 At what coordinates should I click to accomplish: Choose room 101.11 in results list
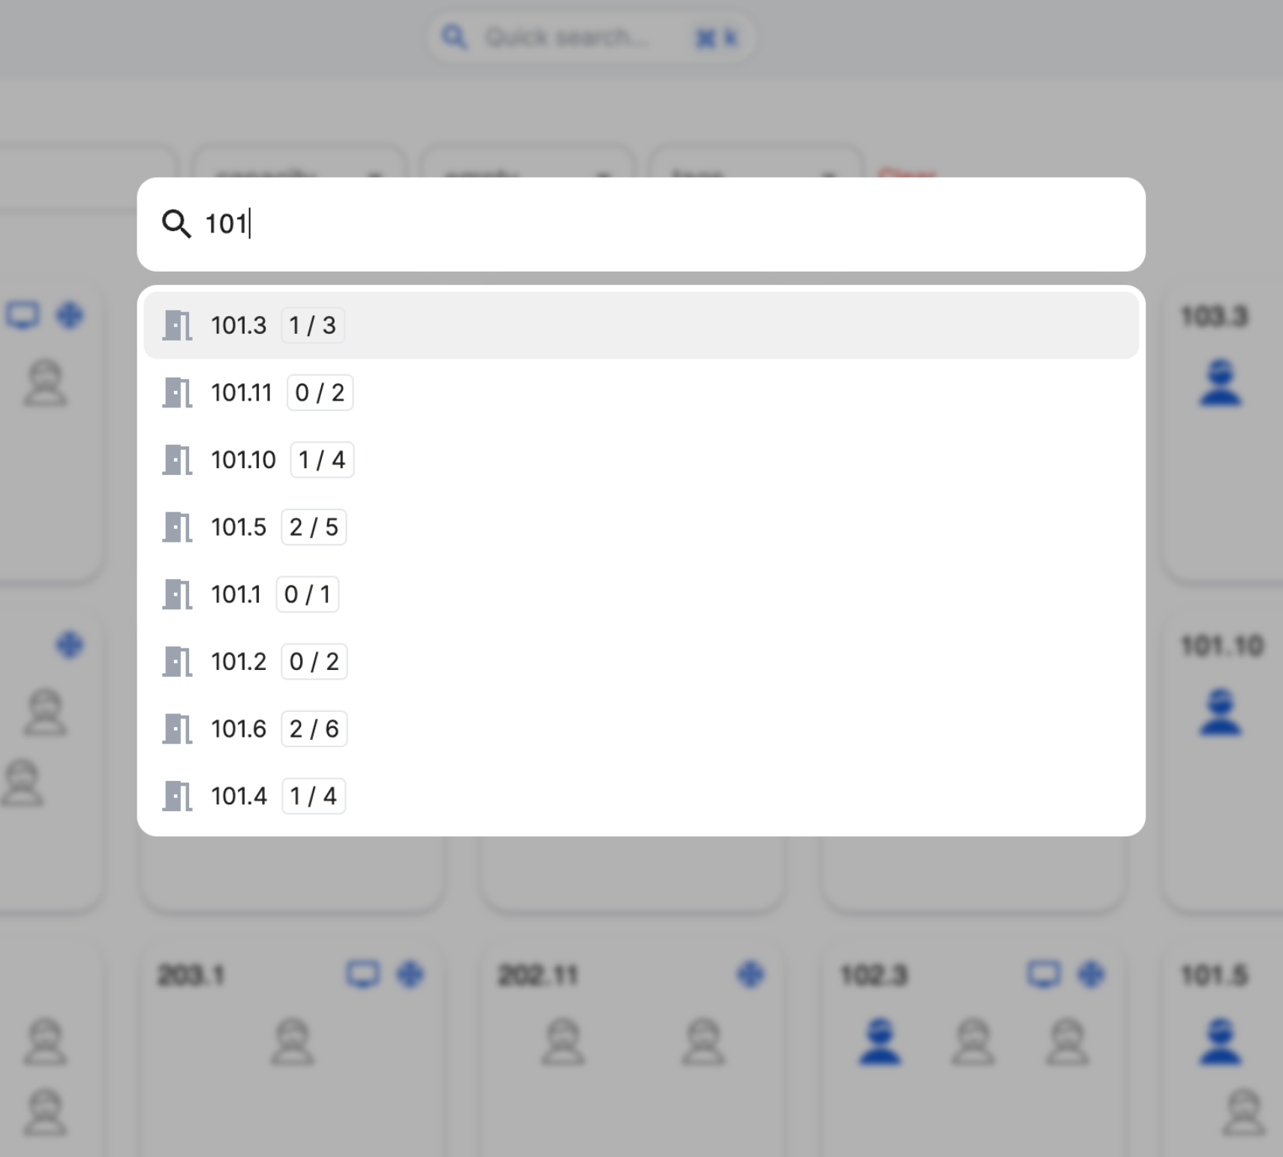(241, 392)
